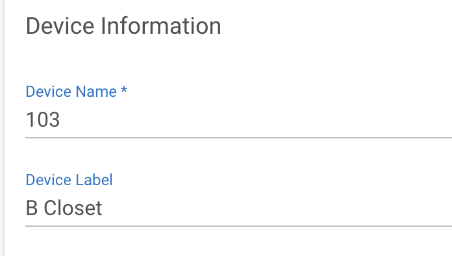Click the word Name in the blue label
The width and height of the screenshot is (452, 256).
pyautogui.click(x=96, y=92)
